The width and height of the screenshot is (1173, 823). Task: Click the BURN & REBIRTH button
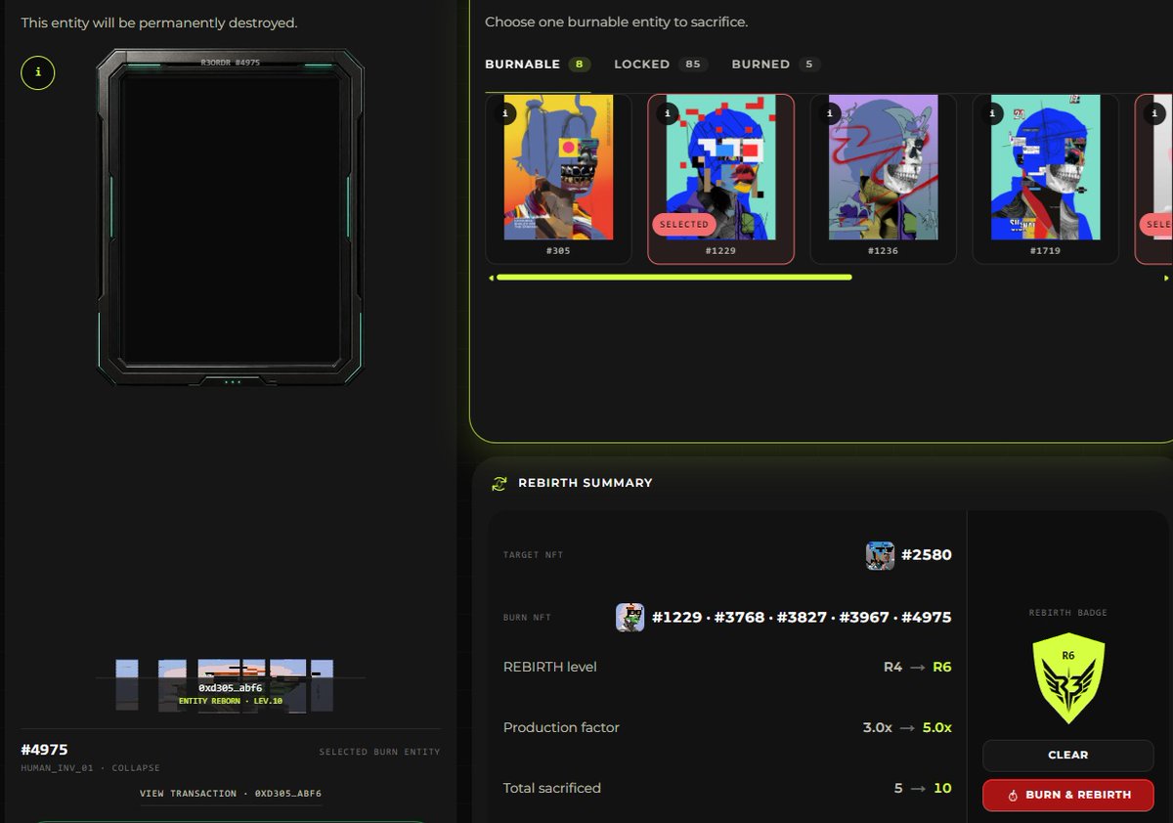pos(1067,795)
